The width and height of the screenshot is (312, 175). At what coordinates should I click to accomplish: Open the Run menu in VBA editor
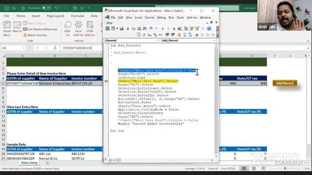(171, 17)
